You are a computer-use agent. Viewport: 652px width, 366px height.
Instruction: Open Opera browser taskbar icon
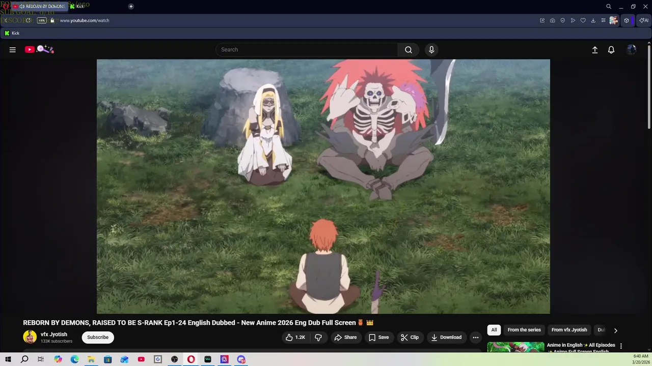click(191, 359)
